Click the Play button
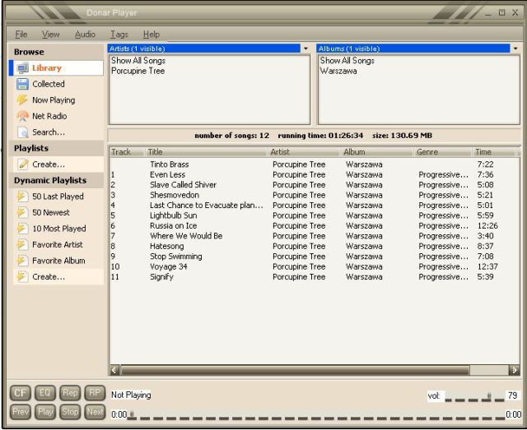The width and height of the screenshot is (527, 430). 45,412
